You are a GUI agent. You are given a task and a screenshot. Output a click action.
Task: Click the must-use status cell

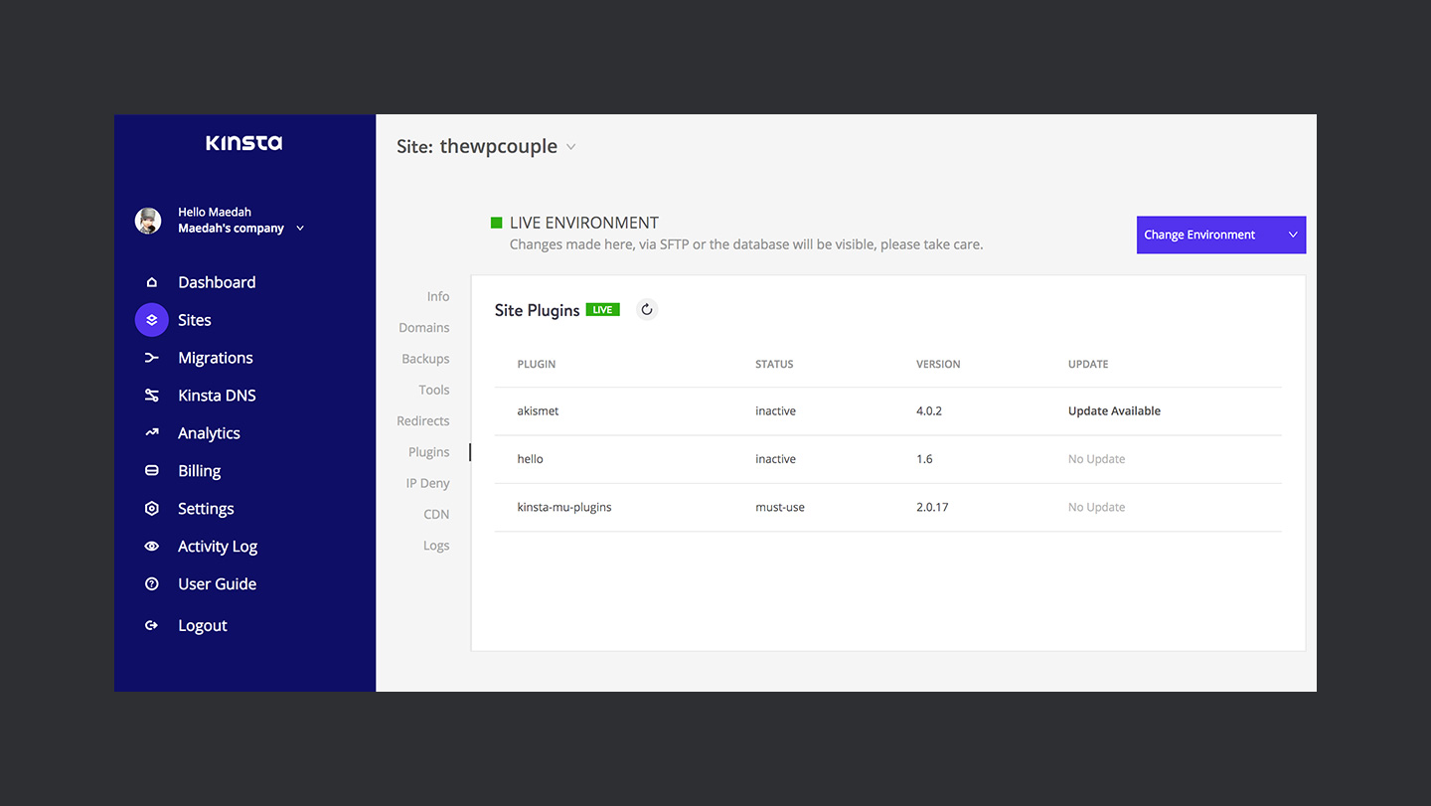(x=780, y=507)
